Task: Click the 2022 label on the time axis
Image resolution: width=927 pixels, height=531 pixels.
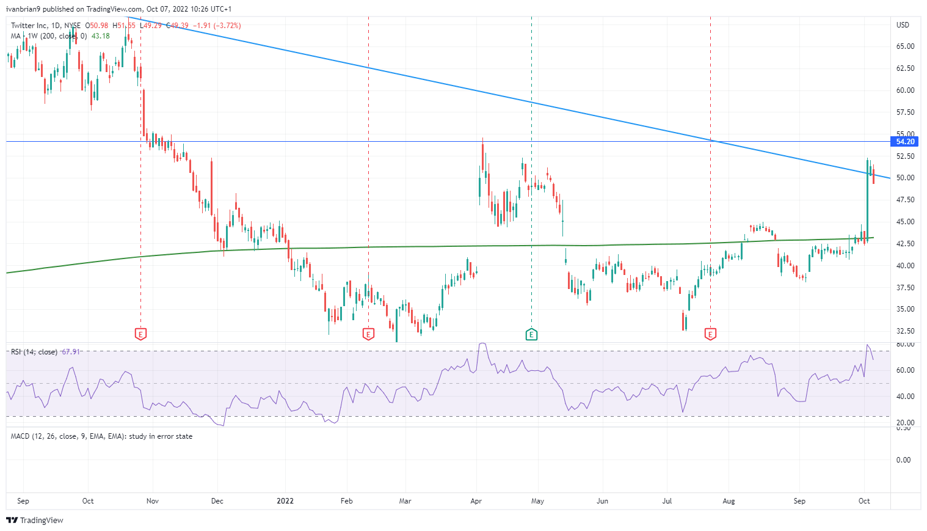Action: click(x=285, y=501)
